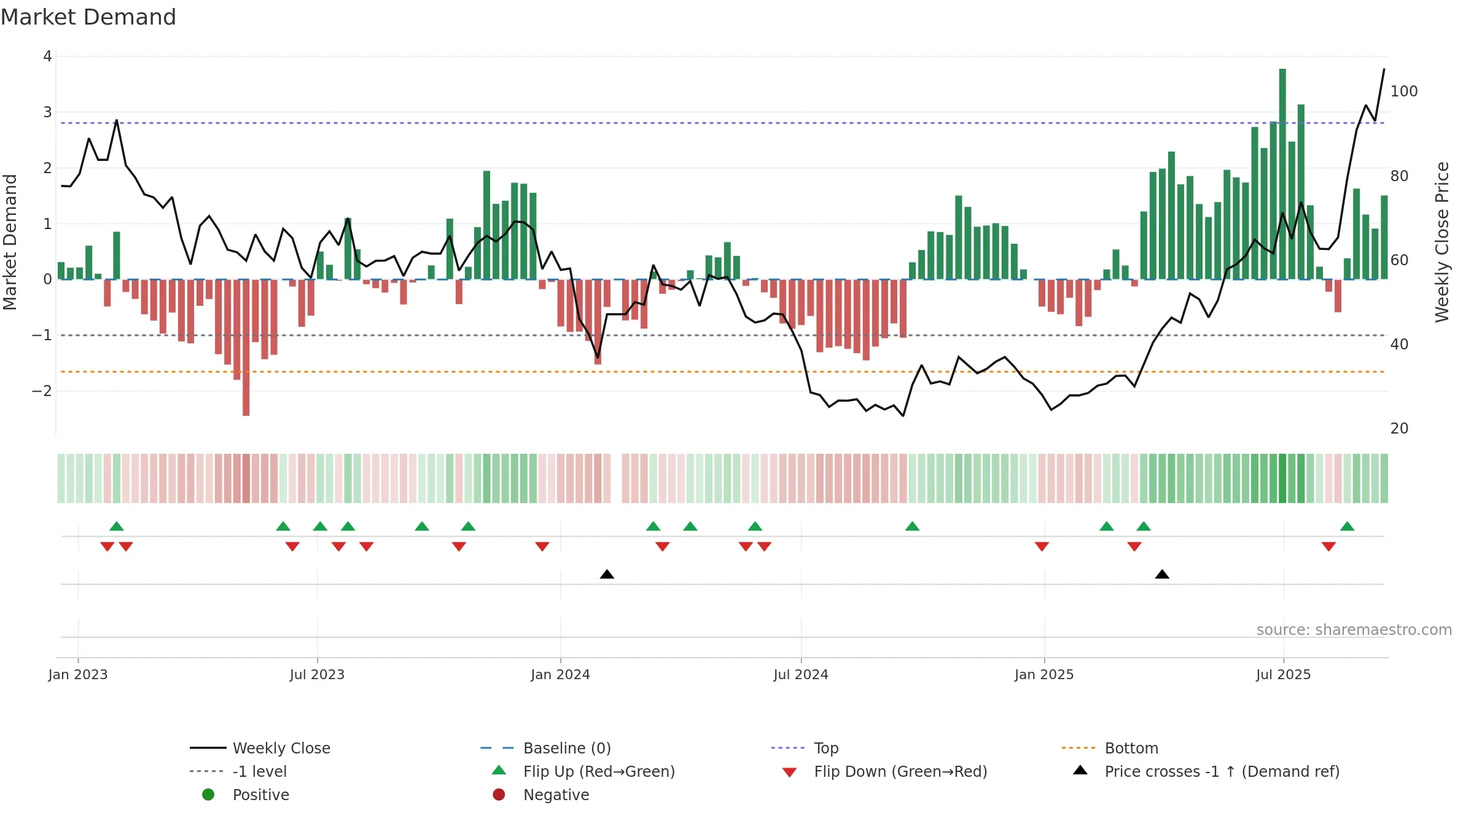Click the tallest green demand bar near 3.8
The height and width of the screenshot is (829, 1474).
tap(1282, 174)
